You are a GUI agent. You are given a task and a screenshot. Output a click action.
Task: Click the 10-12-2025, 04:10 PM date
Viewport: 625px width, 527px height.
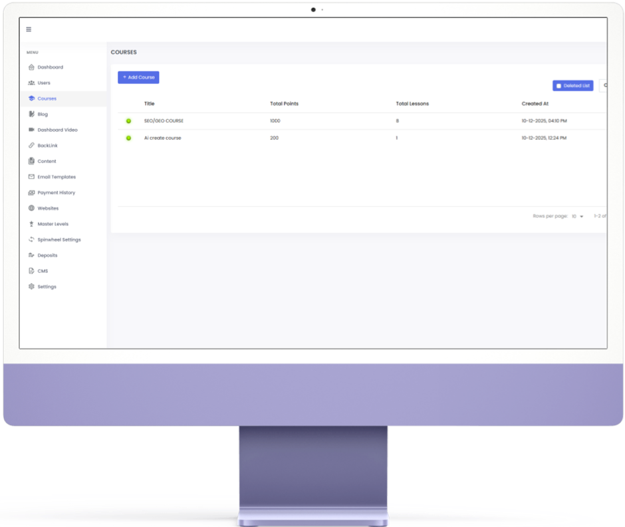coord(544,121)
